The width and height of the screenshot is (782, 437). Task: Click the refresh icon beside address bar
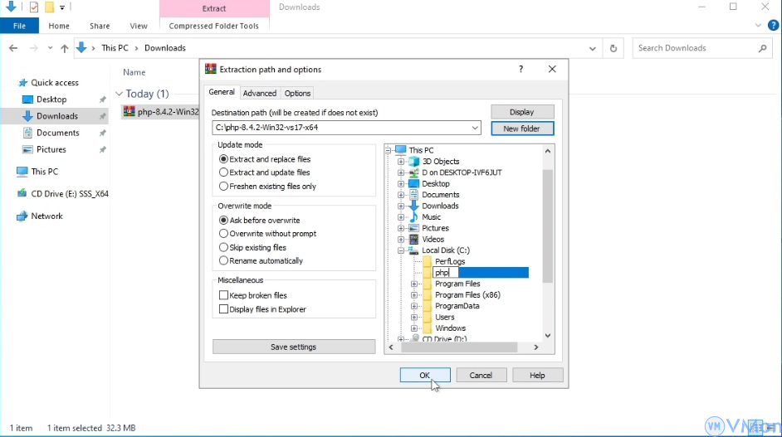613,48
